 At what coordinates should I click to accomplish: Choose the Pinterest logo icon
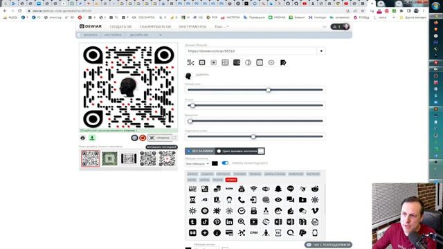(217, 222)
